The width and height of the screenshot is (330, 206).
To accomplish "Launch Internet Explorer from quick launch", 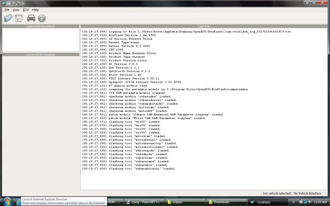I will 19,202.
